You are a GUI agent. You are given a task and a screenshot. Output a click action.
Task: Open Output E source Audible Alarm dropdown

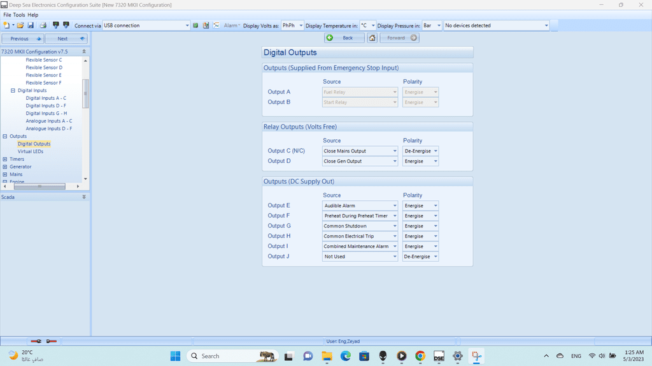pos(360,205)
